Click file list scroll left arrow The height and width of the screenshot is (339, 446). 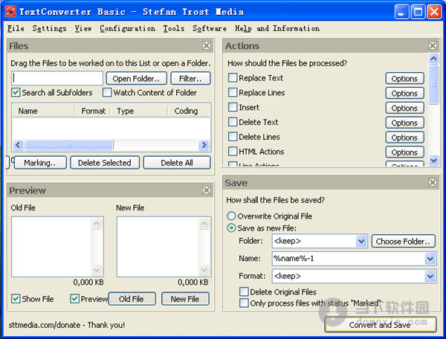(18, 145)
